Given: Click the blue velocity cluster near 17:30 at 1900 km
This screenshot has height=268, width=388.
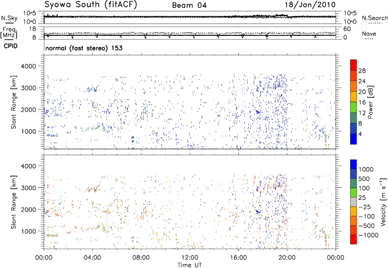Looking at the screenshot, I should [258, 211].
